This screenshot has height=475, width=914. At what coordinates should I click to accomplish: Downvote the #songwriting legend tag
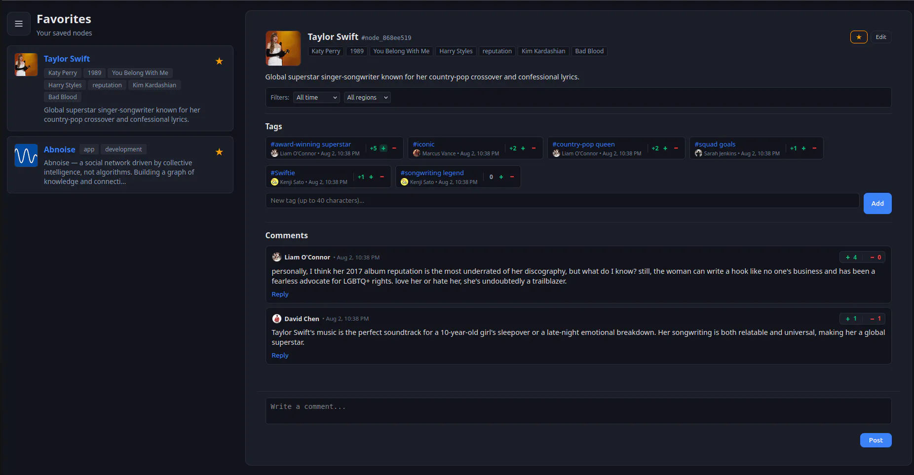pyautogui.click(x=512, y=177)
